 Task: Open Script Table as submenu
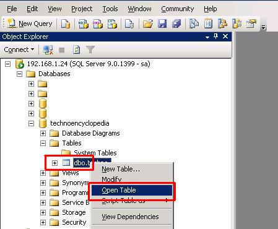tap(132, 201)
